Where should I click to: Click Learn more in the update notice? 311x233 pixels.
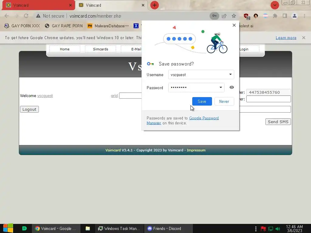point(286,38)
